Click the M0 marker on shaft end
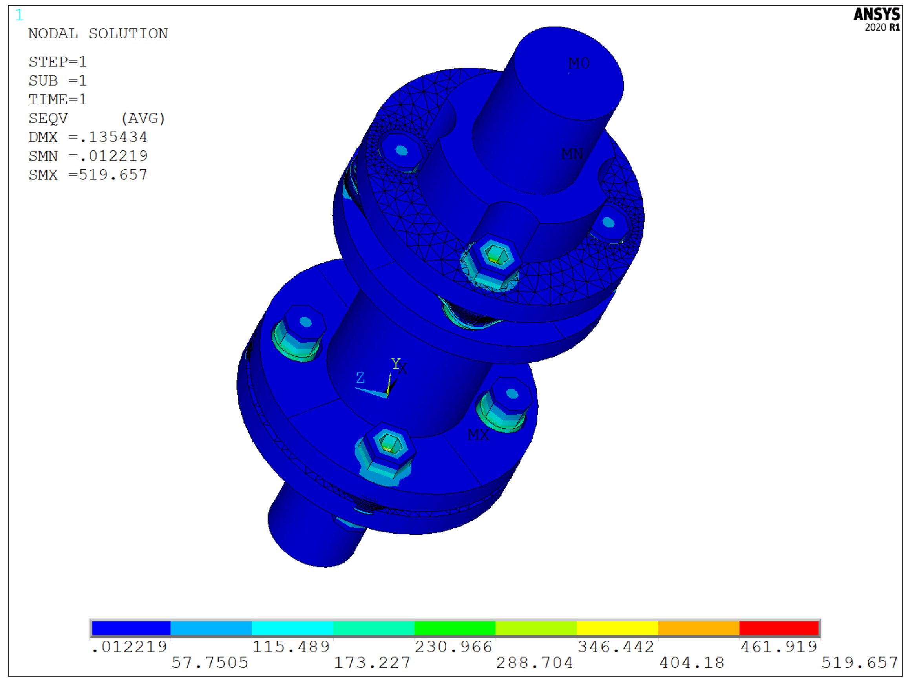The width and height of the screenshot is (919, 687). pos(579,63)
